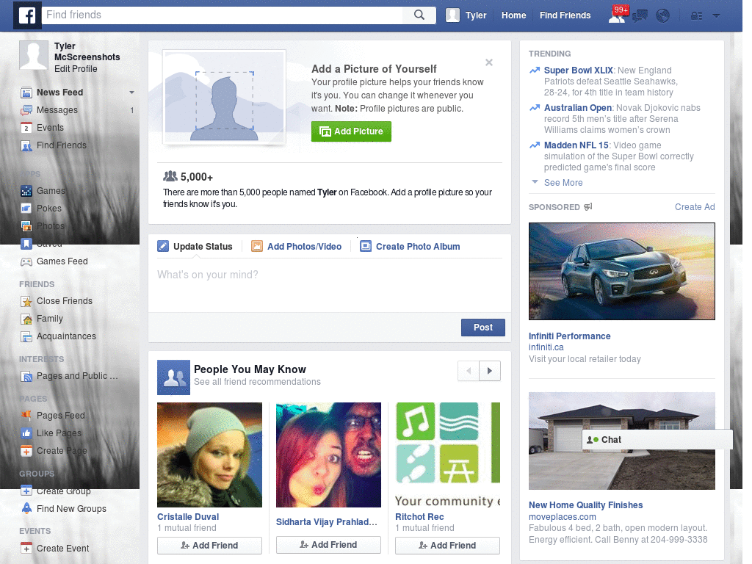Click the blue Post button

pos(483,328)
